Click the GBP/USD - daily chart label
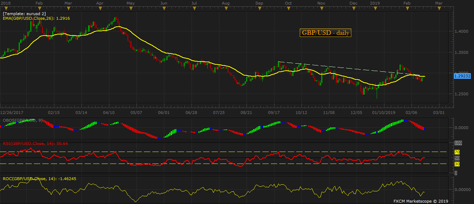474x204 pixels. tap(326, 33)
